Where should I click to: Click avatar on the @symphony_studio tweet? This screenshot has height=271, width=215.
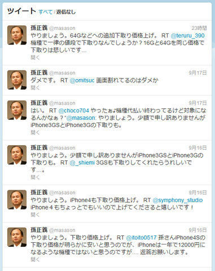pos(17,199)
